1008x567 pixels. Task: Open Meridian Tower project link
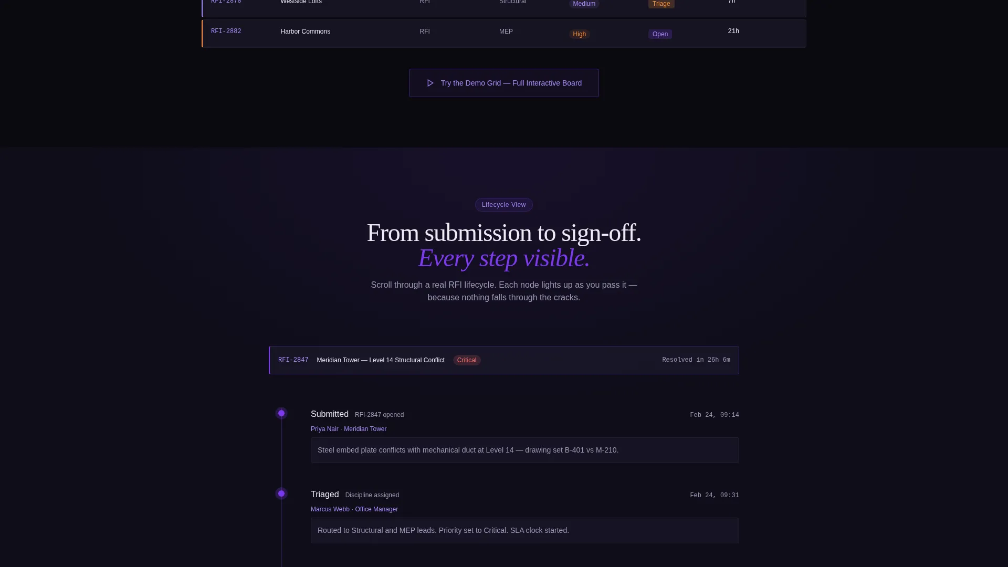coord(365,429)
